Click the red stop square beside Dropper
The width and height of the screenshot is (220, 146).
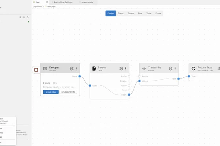[x=36, y=70]
